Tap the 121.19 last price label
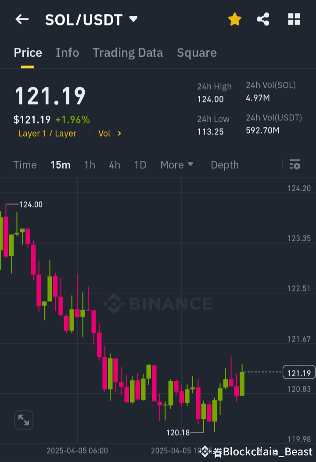Screen dimensions: 316x462 299,372
